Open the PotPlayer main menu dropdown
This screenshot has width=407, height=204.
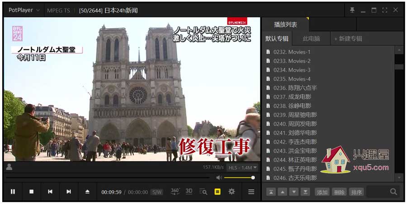pos(24,10)
